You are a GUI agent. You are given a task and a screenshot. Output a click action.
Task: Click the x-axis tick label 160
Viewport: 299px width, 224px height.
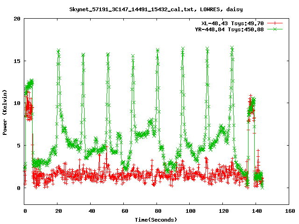click(x=290, y=211)
